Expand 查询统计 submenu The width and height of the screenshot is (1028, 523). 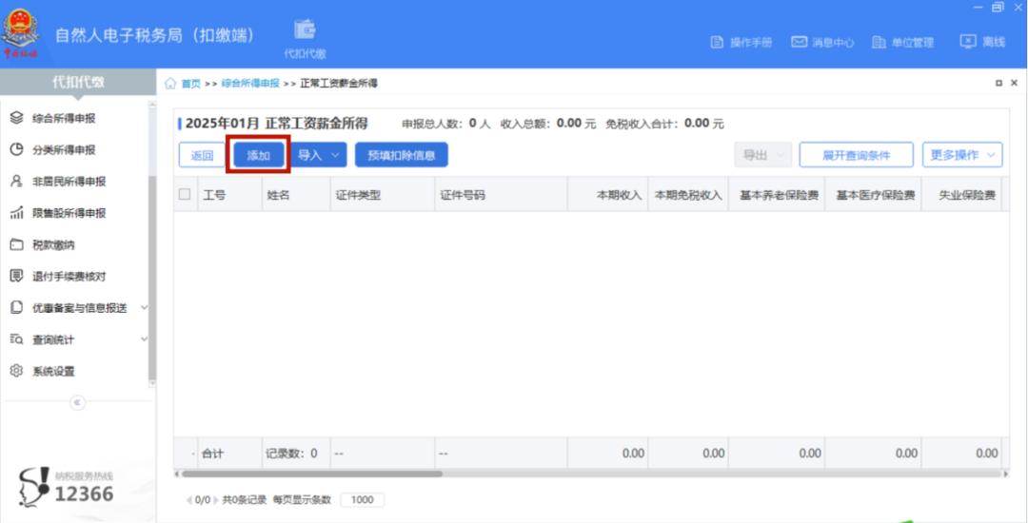tap(145, 339)
